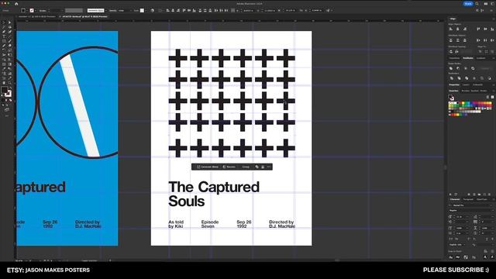Click Vertical Align Top in Align panel

[x=478, y=29]
